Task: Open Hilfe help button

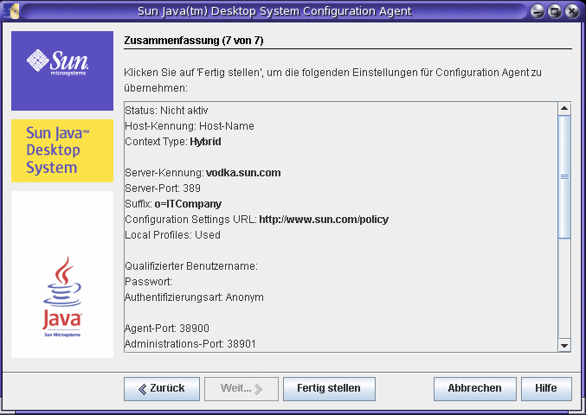Action: click(546, 388)
